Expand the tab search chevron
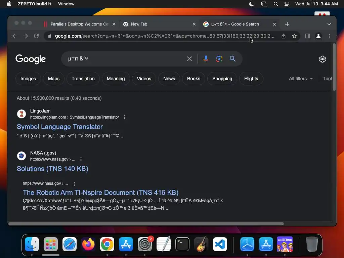344x258 pixels. [329, 24]
